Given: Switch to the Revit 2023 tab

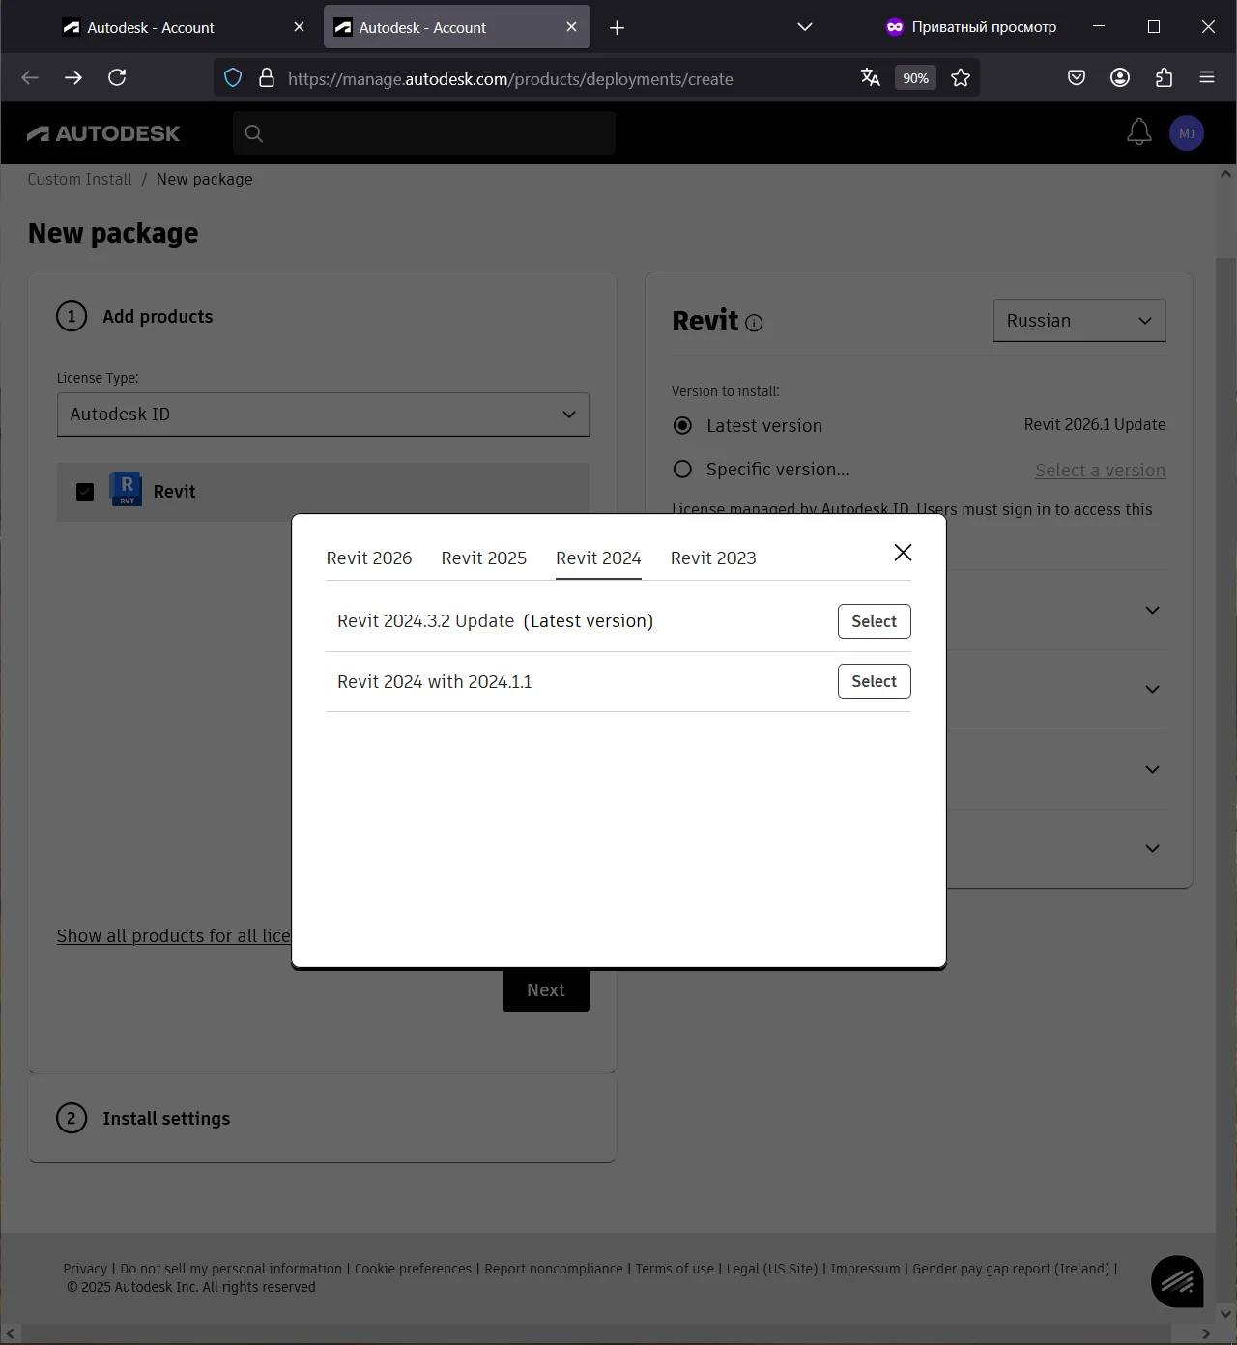Looking at the screenshot, I should coord(713,558).
